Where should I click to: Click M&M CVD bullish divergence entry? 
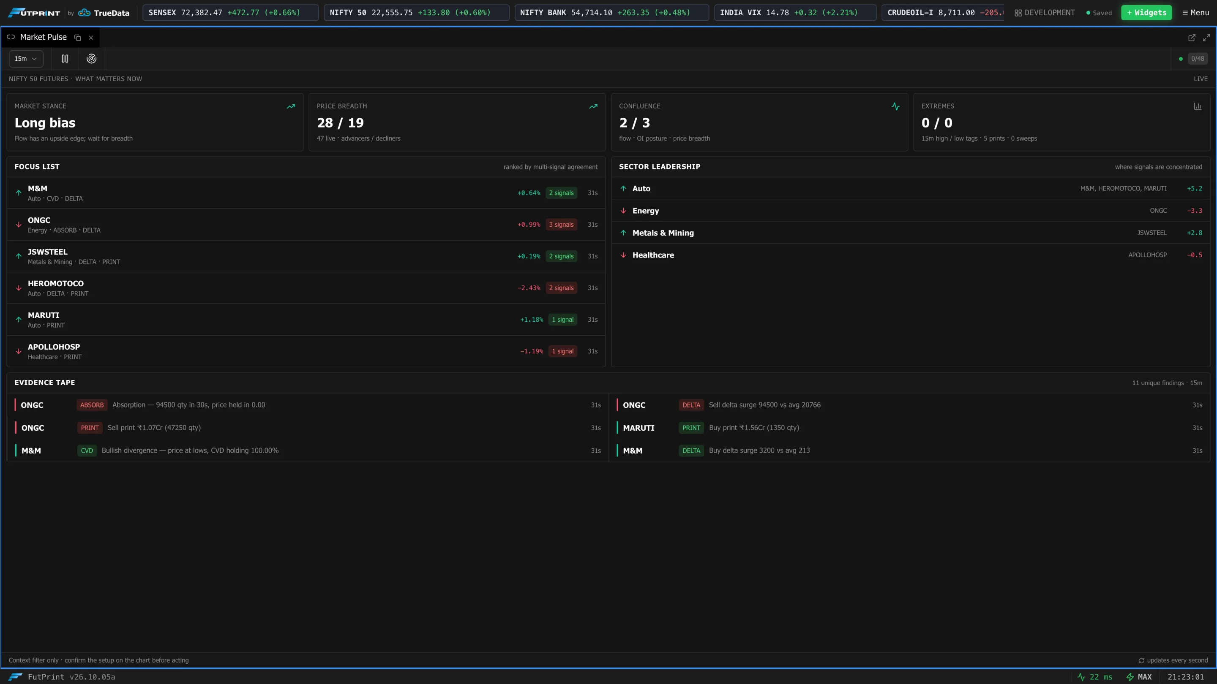tap(308, 451)
